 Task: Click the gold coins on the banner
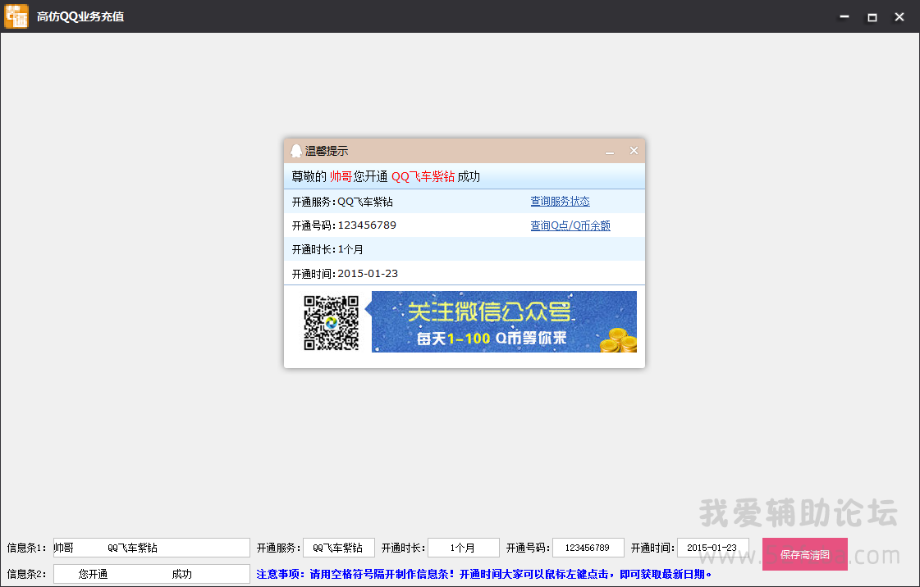coord(616,340)
